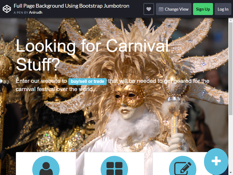Click the heart icon to love this pen

(x=149, y=9)
